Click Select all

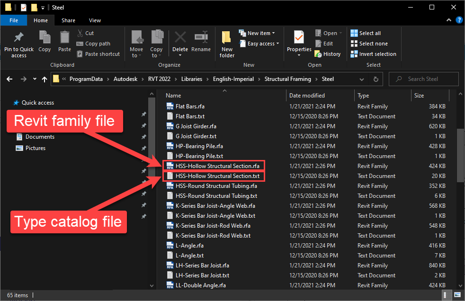[x=366, y=33]
